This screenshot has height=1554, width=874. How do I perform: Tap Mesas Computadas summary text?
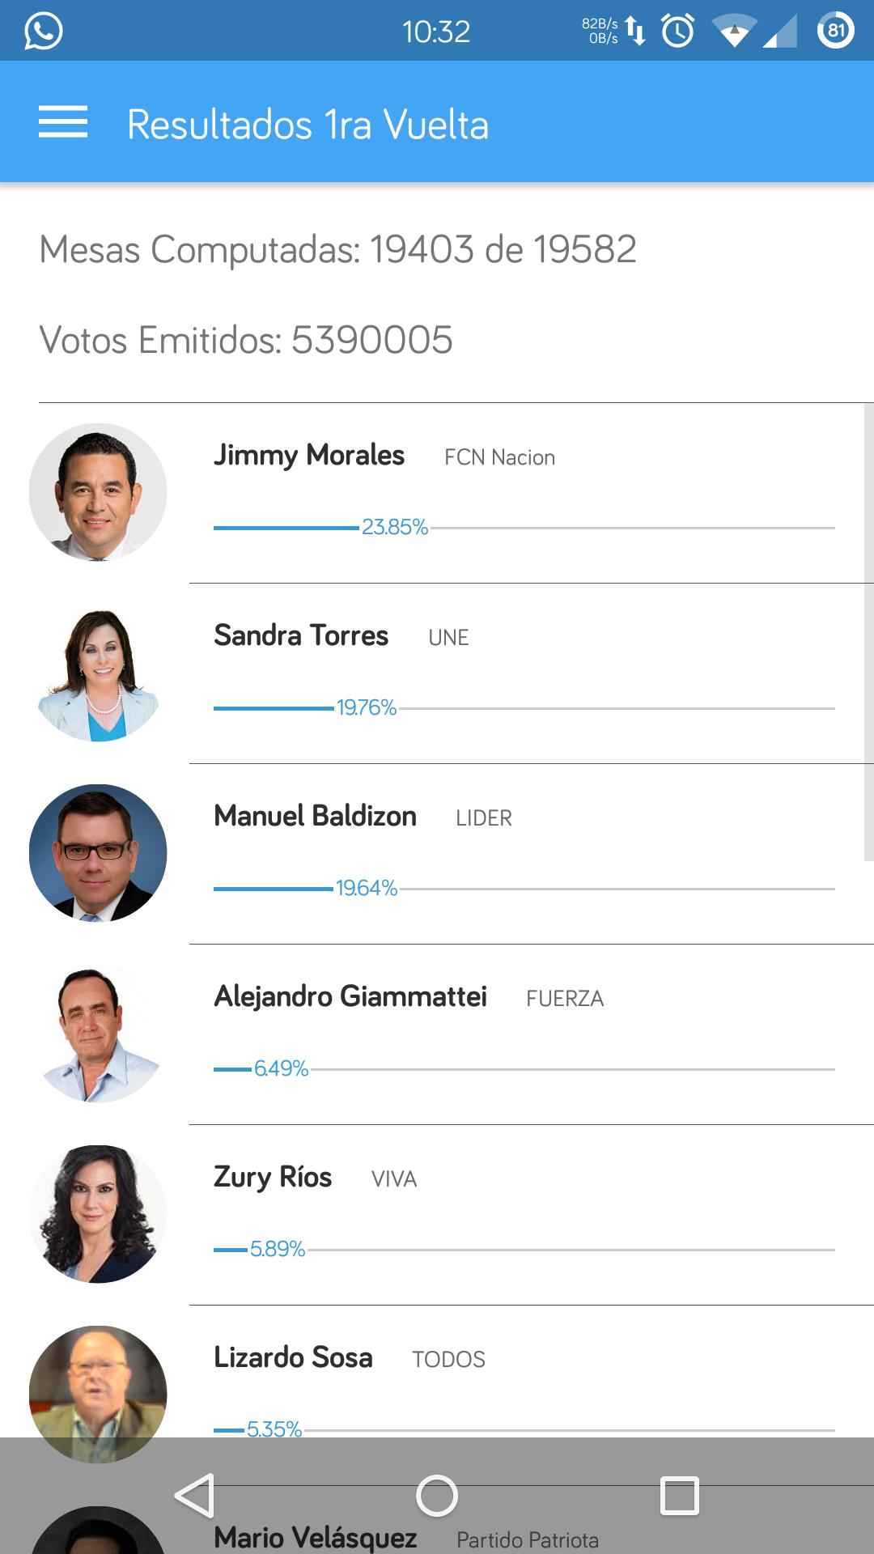coord(339,249)
